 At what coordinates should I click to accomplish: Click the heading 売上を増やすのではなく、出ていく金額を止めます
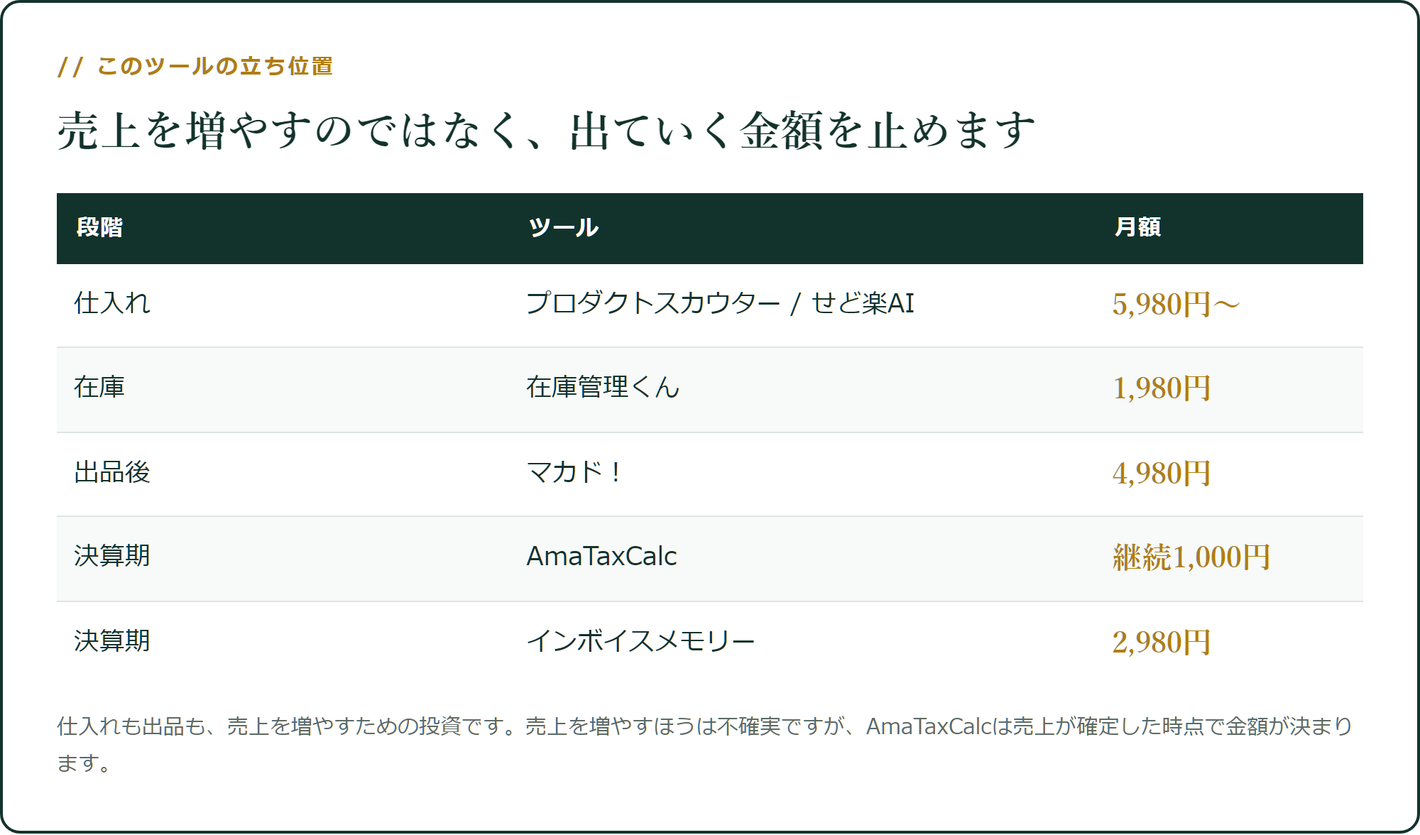coord(546,131)
